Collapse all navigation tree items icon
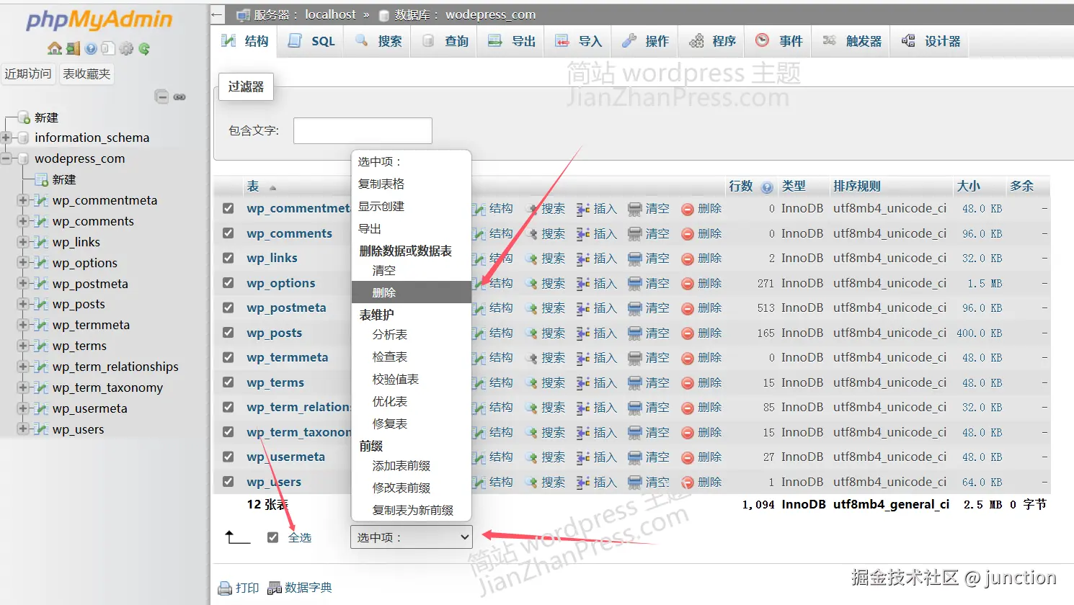 coord(162,97)
